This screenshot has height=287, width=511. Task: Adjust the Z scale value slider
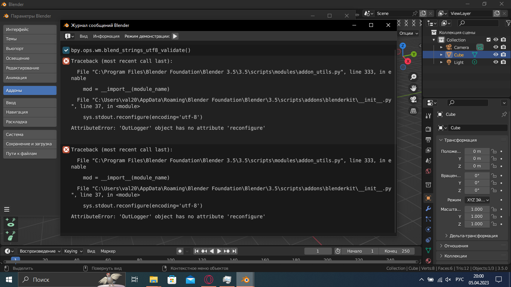tap(477, 223)
